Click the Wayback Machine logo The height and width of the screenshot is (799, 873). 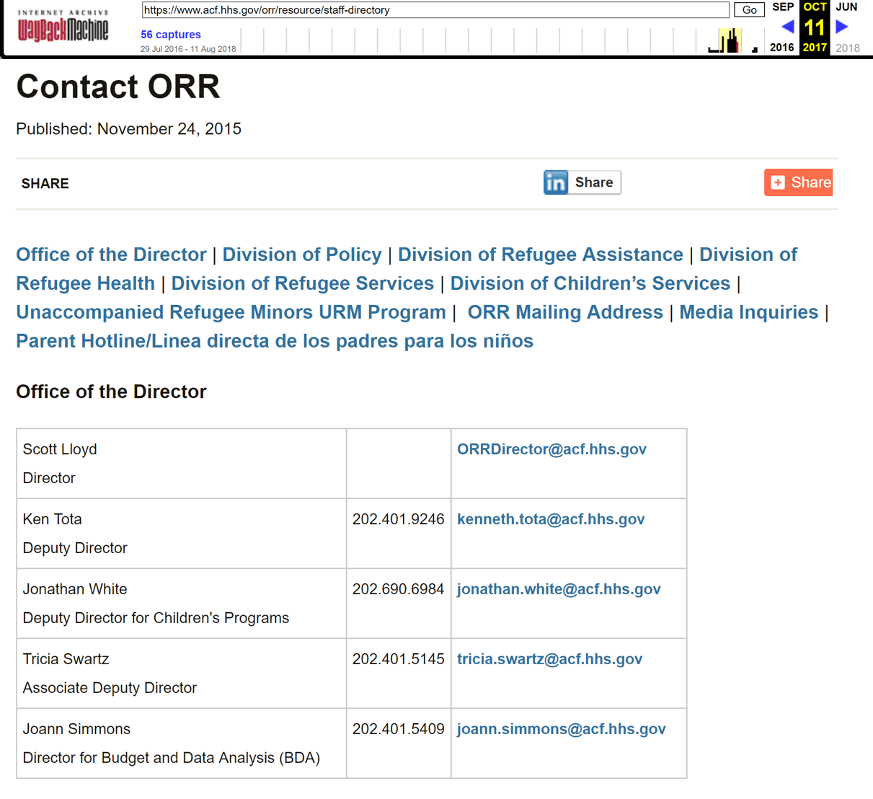pos(63,27)
